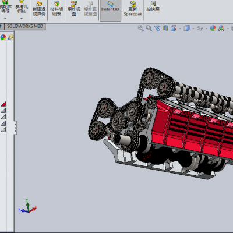Select the Exploded View (爆炸视图) tool

pos(74,9)
